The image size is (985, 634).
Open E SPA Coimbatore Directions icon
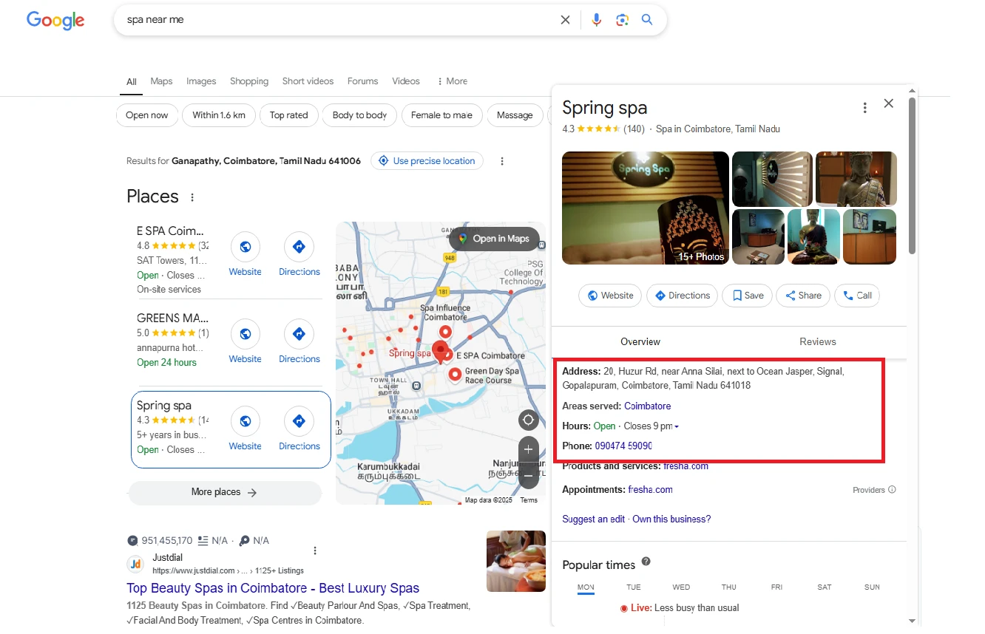pyautogui.click(x=299, y=247)
